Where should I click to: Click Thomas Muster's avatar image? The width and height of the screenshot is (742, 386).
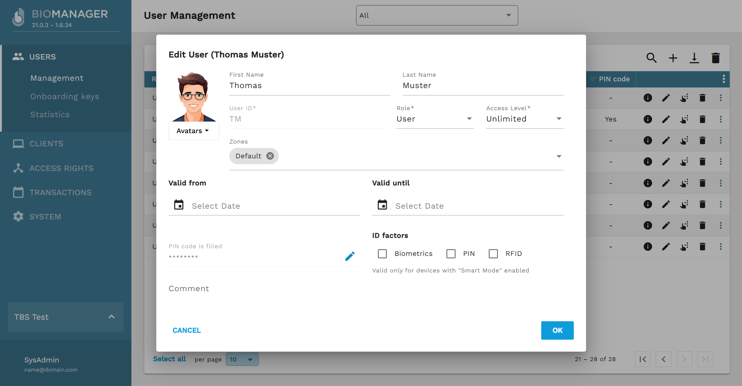click(x=194, y=97)
